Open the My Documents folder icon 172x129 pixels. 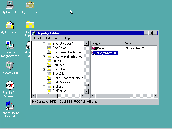(x=10, y=25)
